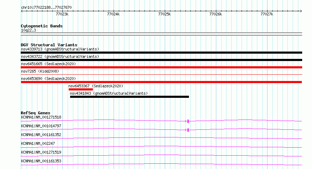Select variant nsv4339713 label
Viewport: 312px width, 169px height.
pyautogui.click(x=60, y=49)
